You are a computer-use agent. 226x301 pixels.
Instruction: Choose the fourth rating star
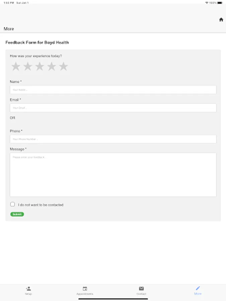[52, 67]
